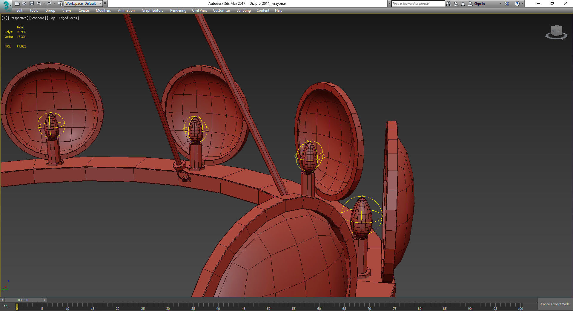573x311 pixels.
Task: Click the binoculars search icon
Action: 449,4
